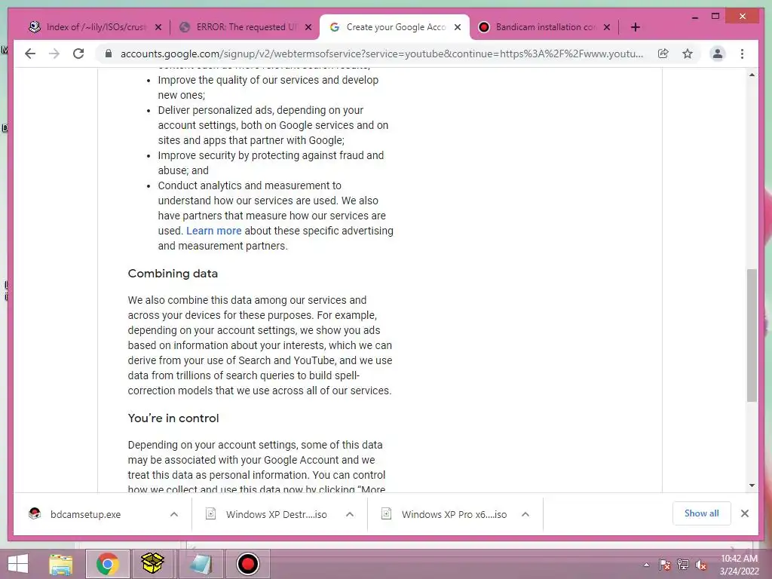
Task: Show hidden system tray icons
Action: [x=646, y=565]
